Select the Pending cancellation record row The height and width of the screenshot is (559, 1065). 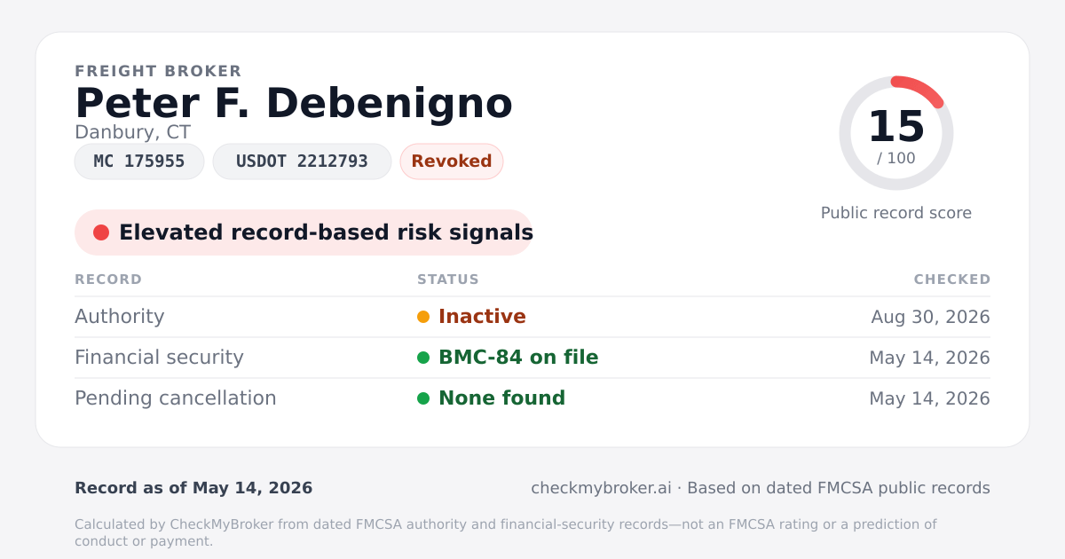[532, 398]
